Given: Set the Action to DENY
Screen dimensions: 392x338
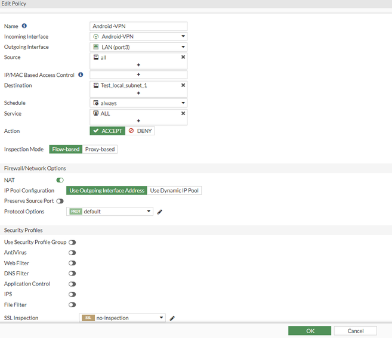Looking at the screenshot, I should click(140, 131).
